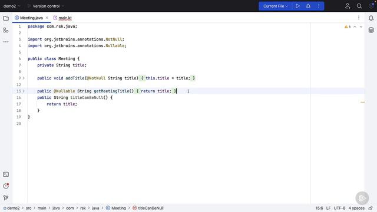Open the Terminal tool window
Screen dimensions: 377x212
[x=6, y=174]
